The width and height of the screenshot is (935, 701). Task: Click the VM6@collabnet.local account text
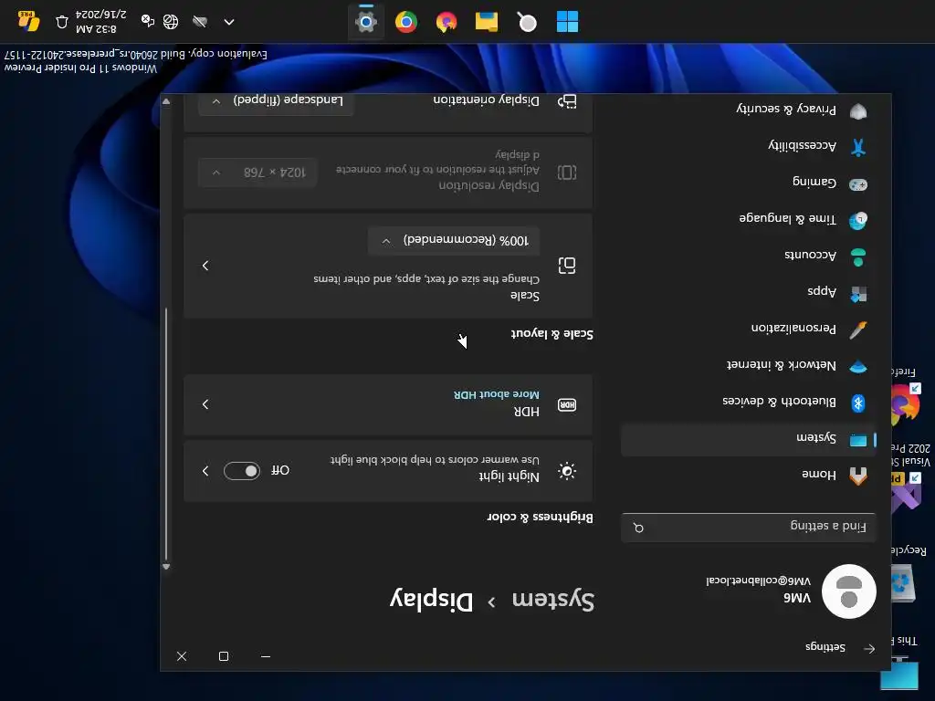point(759,581)
